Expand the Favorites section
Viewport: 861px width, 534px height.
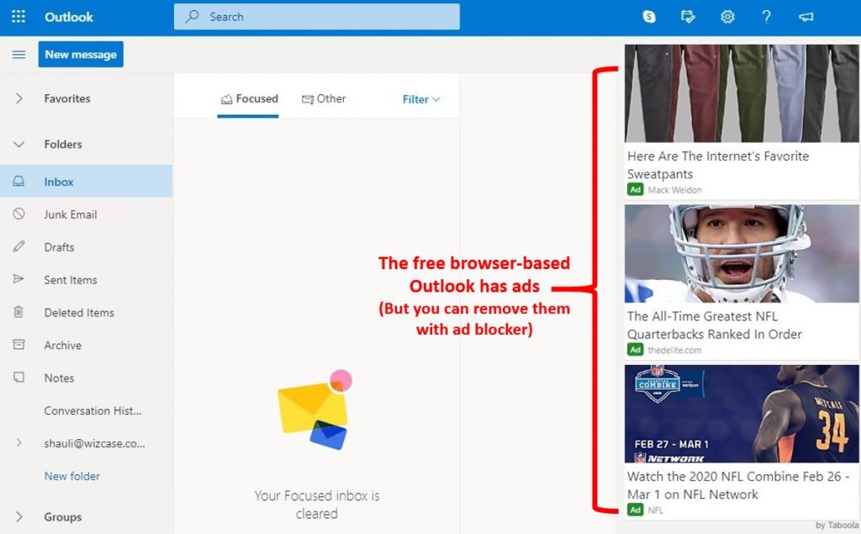pyautogui.click(x=18, y=98)
